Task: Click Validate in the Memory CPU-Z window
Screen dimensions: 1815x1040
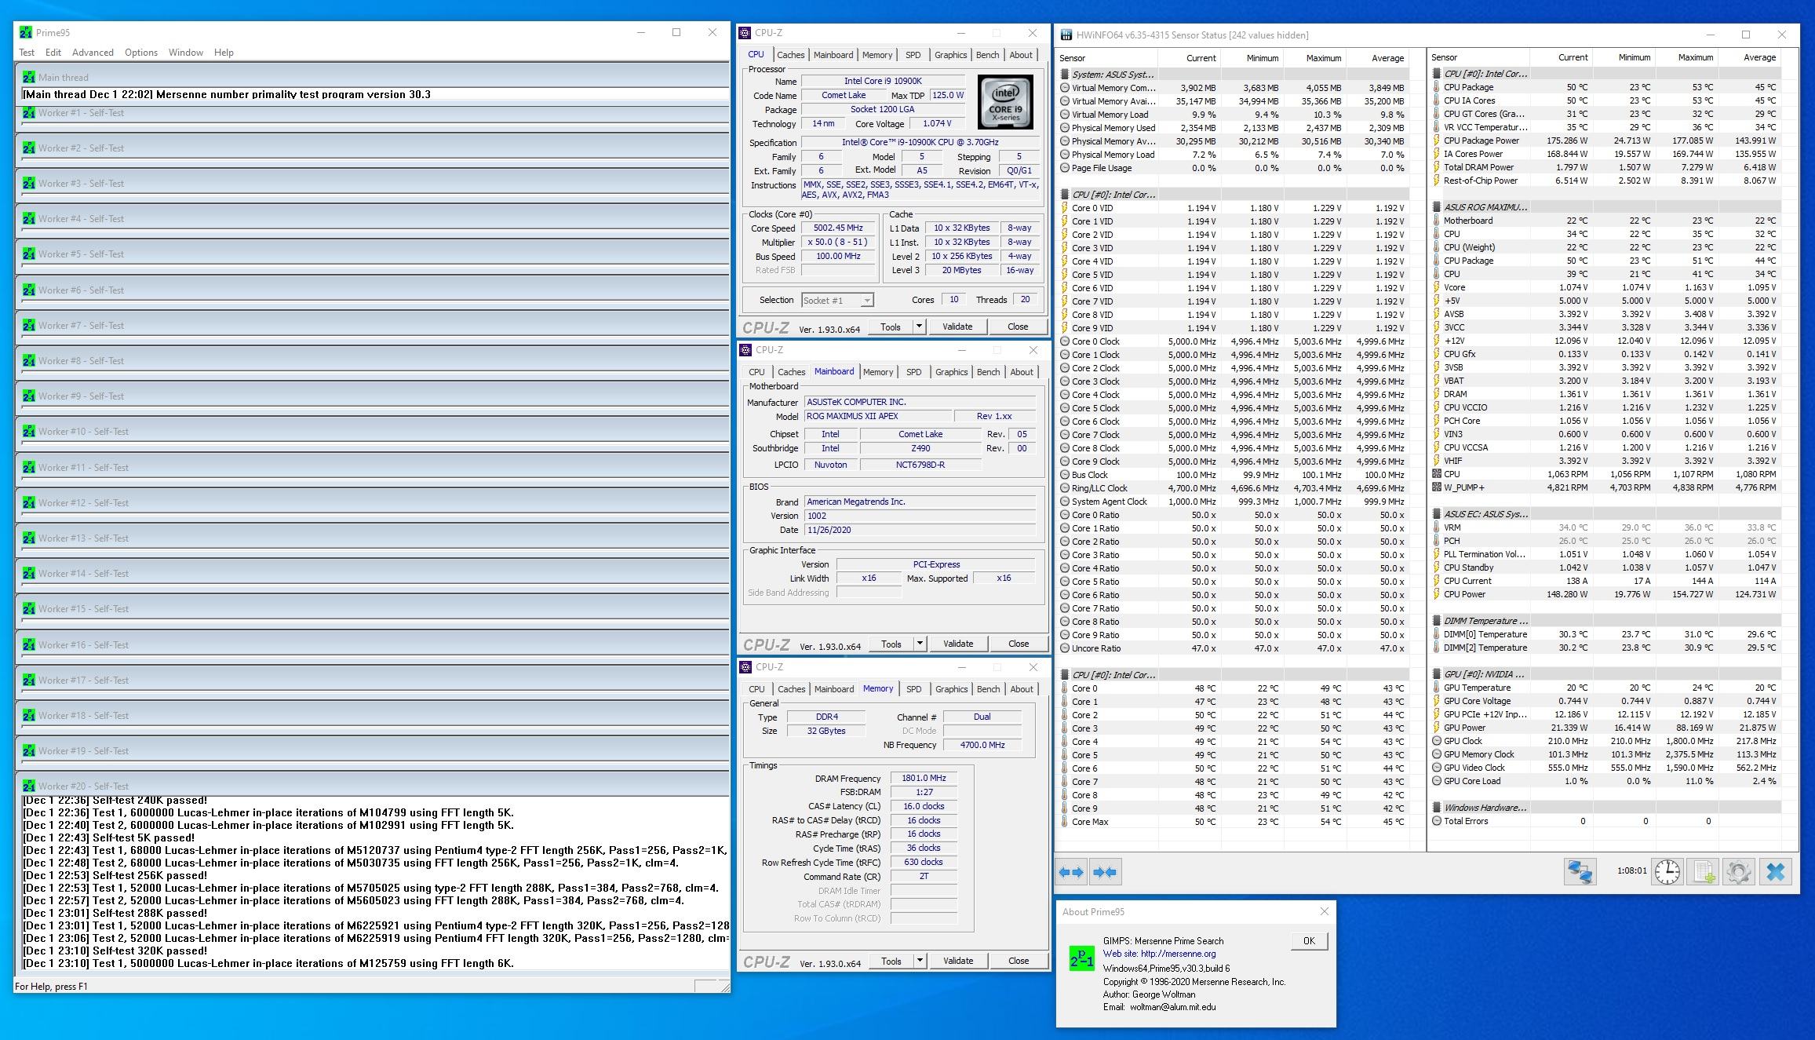Action: point(957,961)
